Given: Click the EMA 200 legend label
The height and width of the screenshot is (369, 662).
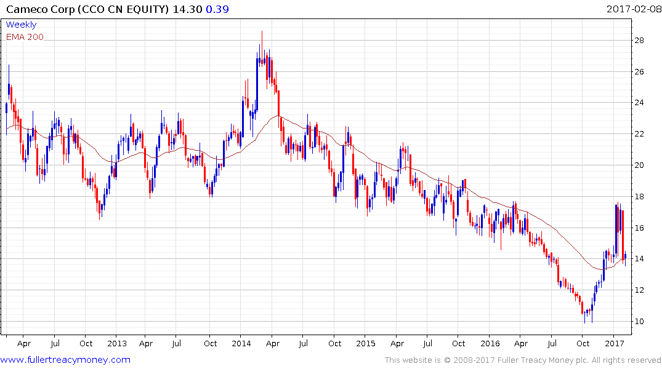Looking at the screenshot, I should [x=25, y=37].
